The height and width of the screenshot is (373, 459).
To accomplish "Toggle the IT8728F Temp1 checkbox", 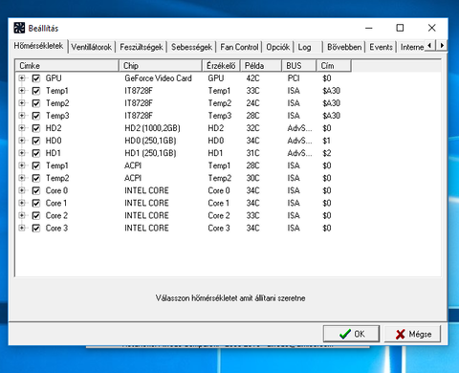I will tap(36, 91).
